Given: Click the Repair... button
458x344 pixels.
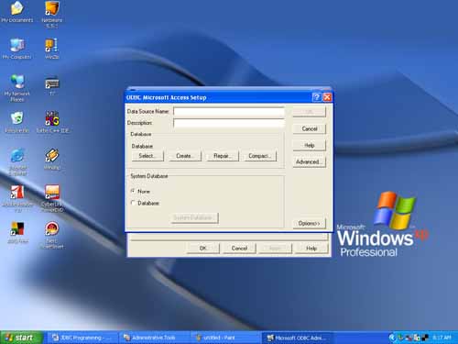Looking at the screenshot, I should [223, 156].
